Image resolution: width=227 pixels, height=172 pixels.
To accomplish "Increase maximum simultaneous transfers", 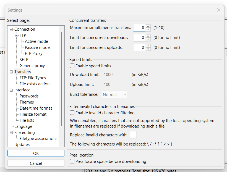I will tap(148, 26).
